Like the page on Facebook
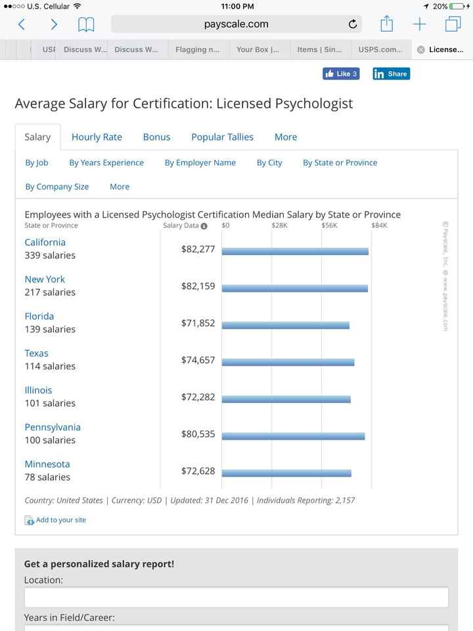The image size is (473, 631). coord(341,74)
